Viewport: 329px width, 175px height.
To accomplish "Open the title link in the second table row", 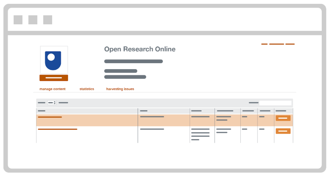I will click(57, 129).
